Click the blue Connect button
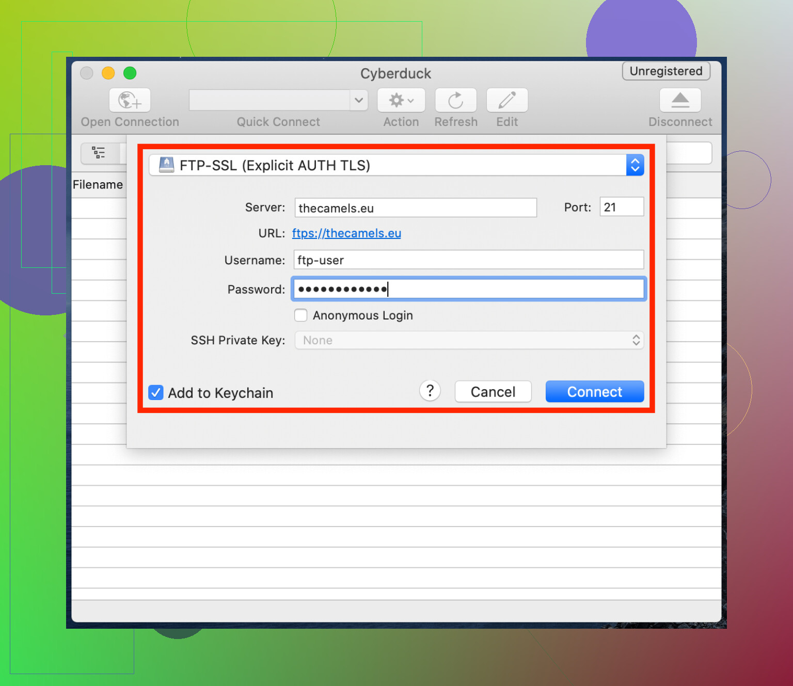This screenshot has height=686, width=793. click(595, 392)
